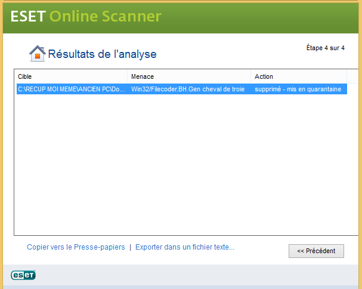362x289 pixels.
Task: Click the supprimé - mis en quarantaine action
Action: pos(298,89)
